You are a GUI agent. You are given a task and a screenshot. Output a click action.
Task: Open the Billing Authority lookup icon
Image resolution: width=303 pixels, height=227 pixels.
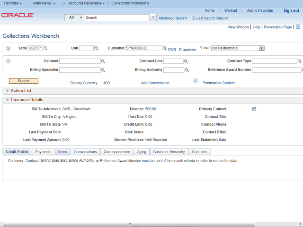pyautogui.click(x=186, y=70)
